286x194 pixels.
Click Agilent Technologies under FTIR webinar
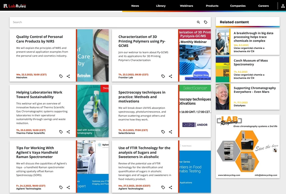click(131, 189)
